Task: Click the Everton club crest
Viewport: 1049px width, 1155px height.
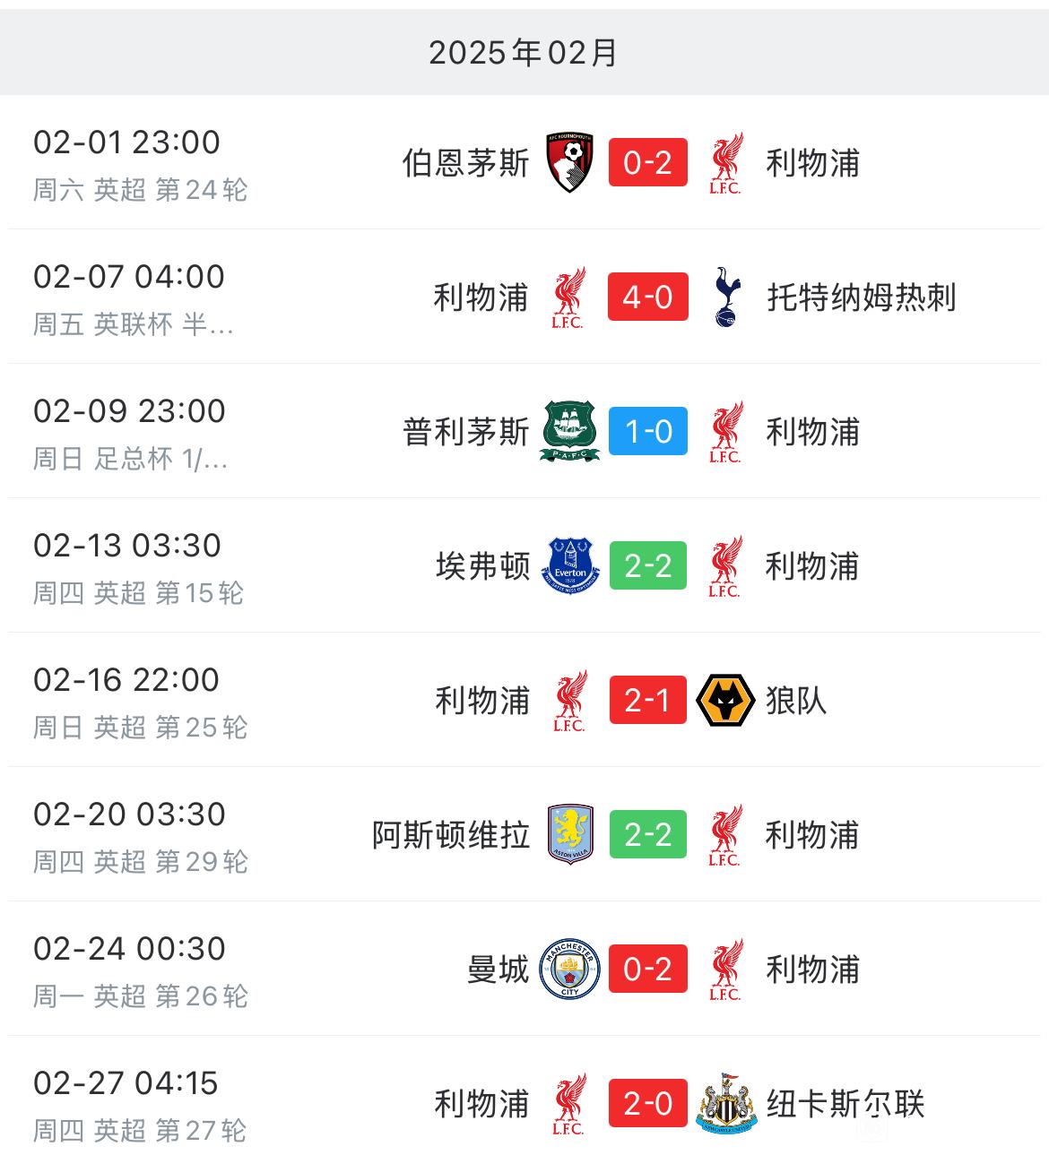Action: point(570,565)
